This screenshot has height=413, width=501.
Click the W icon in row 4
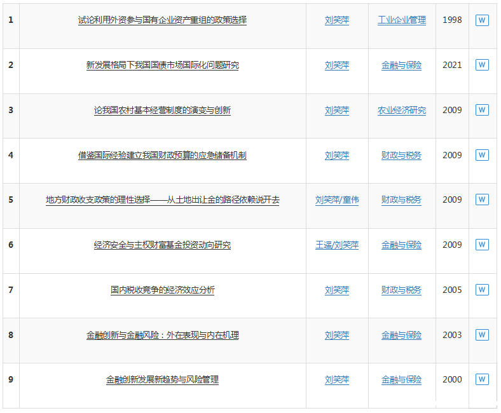tap(482, 155)
